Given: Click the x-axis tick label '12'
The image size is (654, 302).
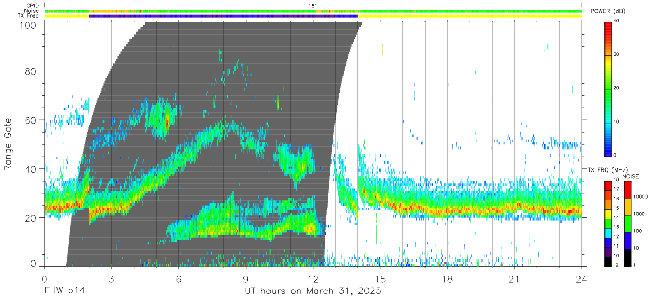Looking at the screenshot, I should 313,279.
